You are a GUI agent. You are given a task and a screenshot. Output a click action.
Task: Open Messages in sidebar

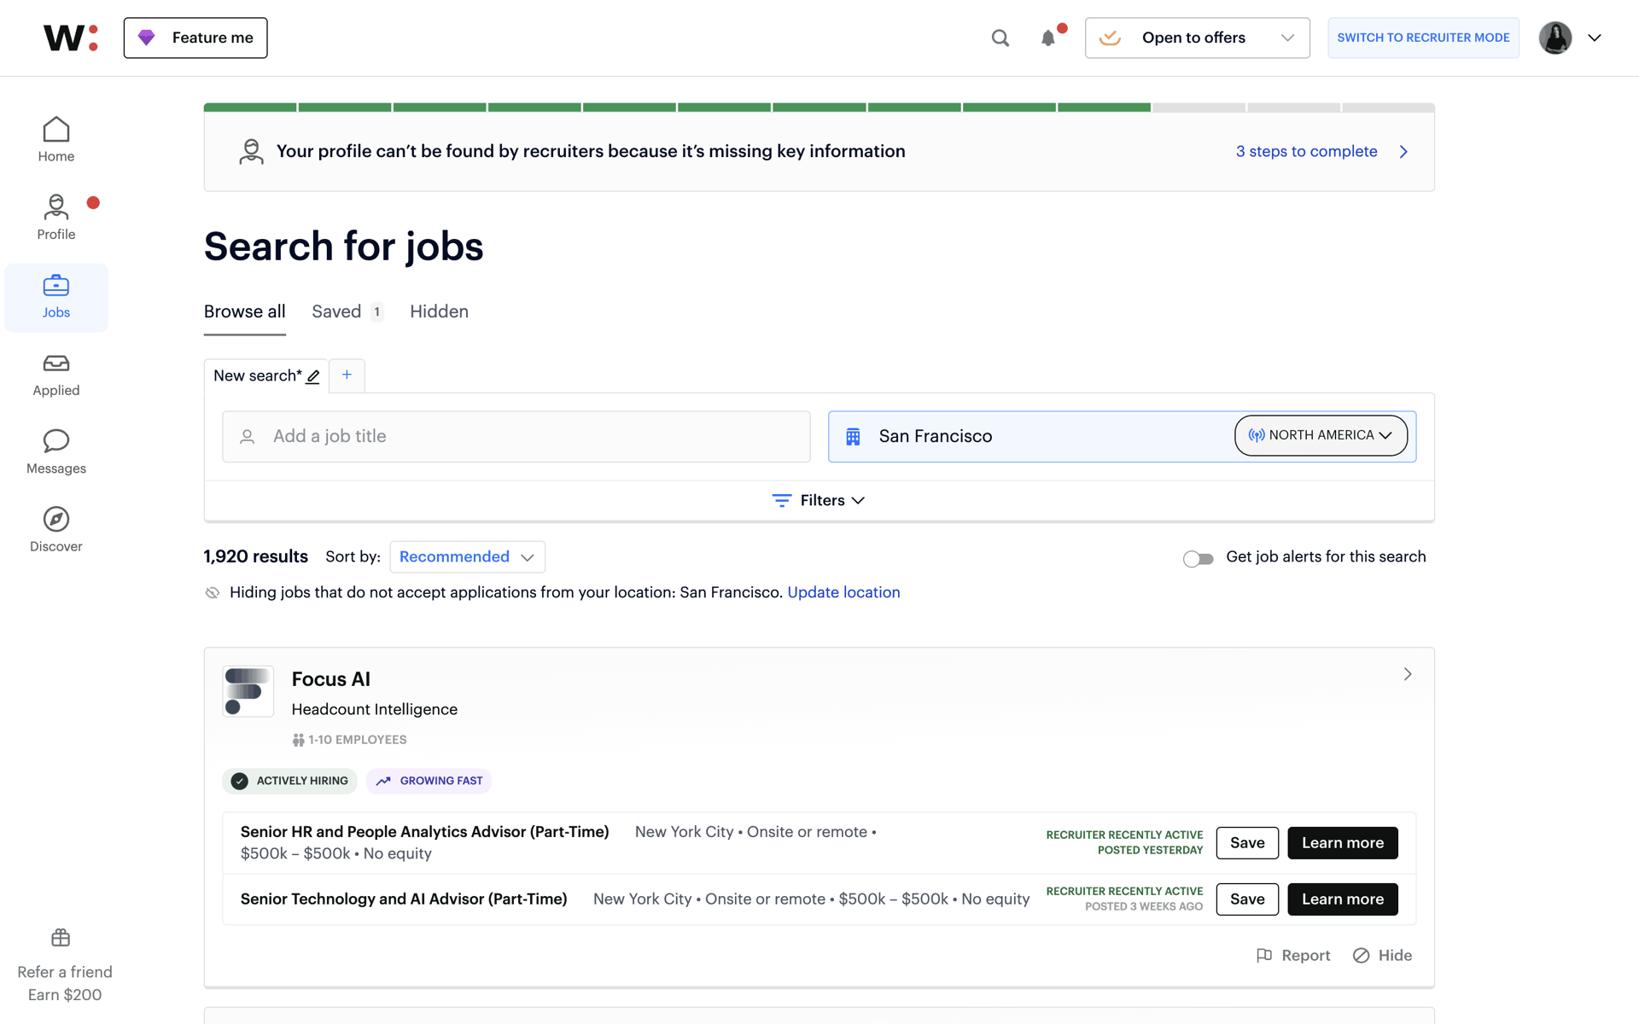point(56,453)
